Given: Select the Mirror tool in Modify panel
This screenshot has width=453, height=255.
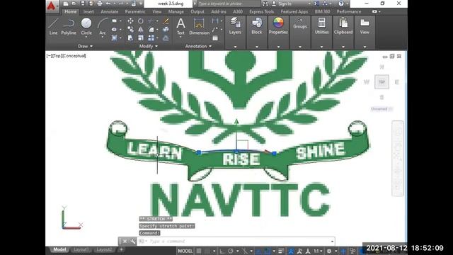Looking at the screenshot, I should coord(141,30).
